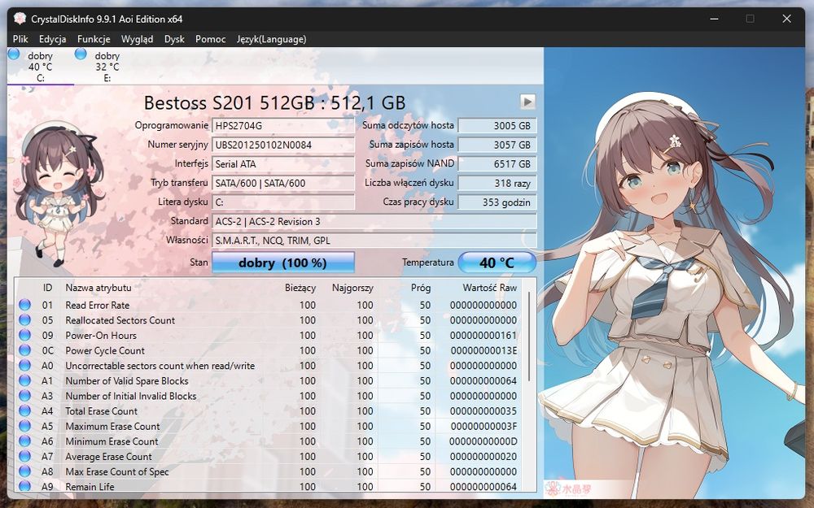
Task: Click the 40 °C temperature button
Action: click(497, 263)
